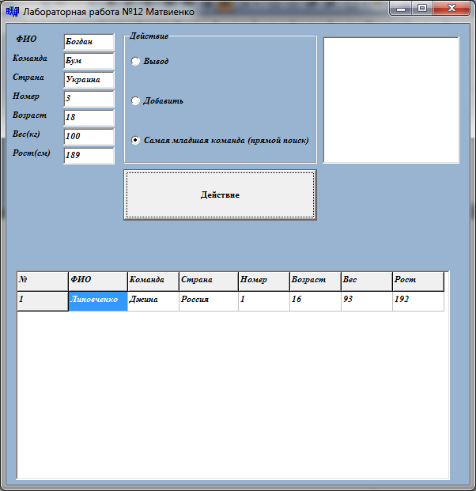Viewport: 476px width, 491px height.
Task: Click the Команда field containing Бум
Action: pos(89,60)
